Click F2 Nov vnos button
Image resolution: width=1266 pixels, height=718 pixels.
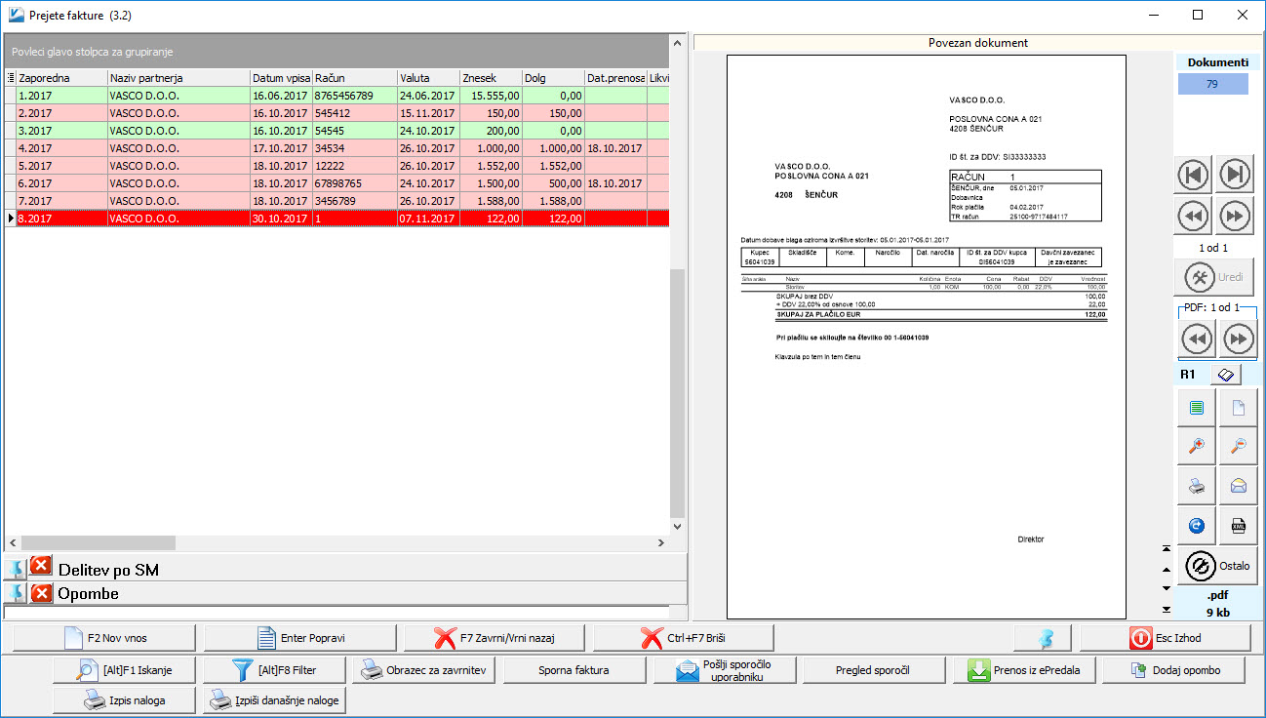click(x=104, y=638)
